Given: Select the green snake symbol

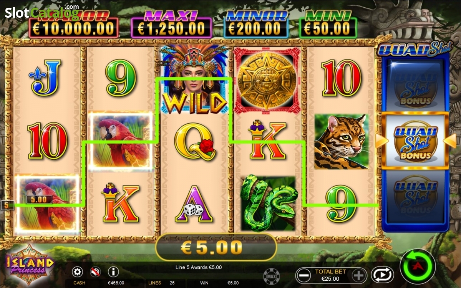Looking at the screenshot, I should pyautogui.click(x=269, y=203).
